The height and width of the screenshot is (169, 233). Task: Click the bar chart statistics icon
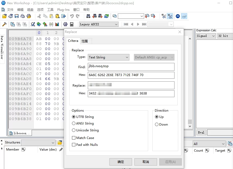tap(57, 24)
